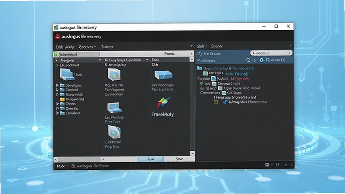345x194 pixels.
Task: Open the Disk menu
Action: [x=60, y=47]
